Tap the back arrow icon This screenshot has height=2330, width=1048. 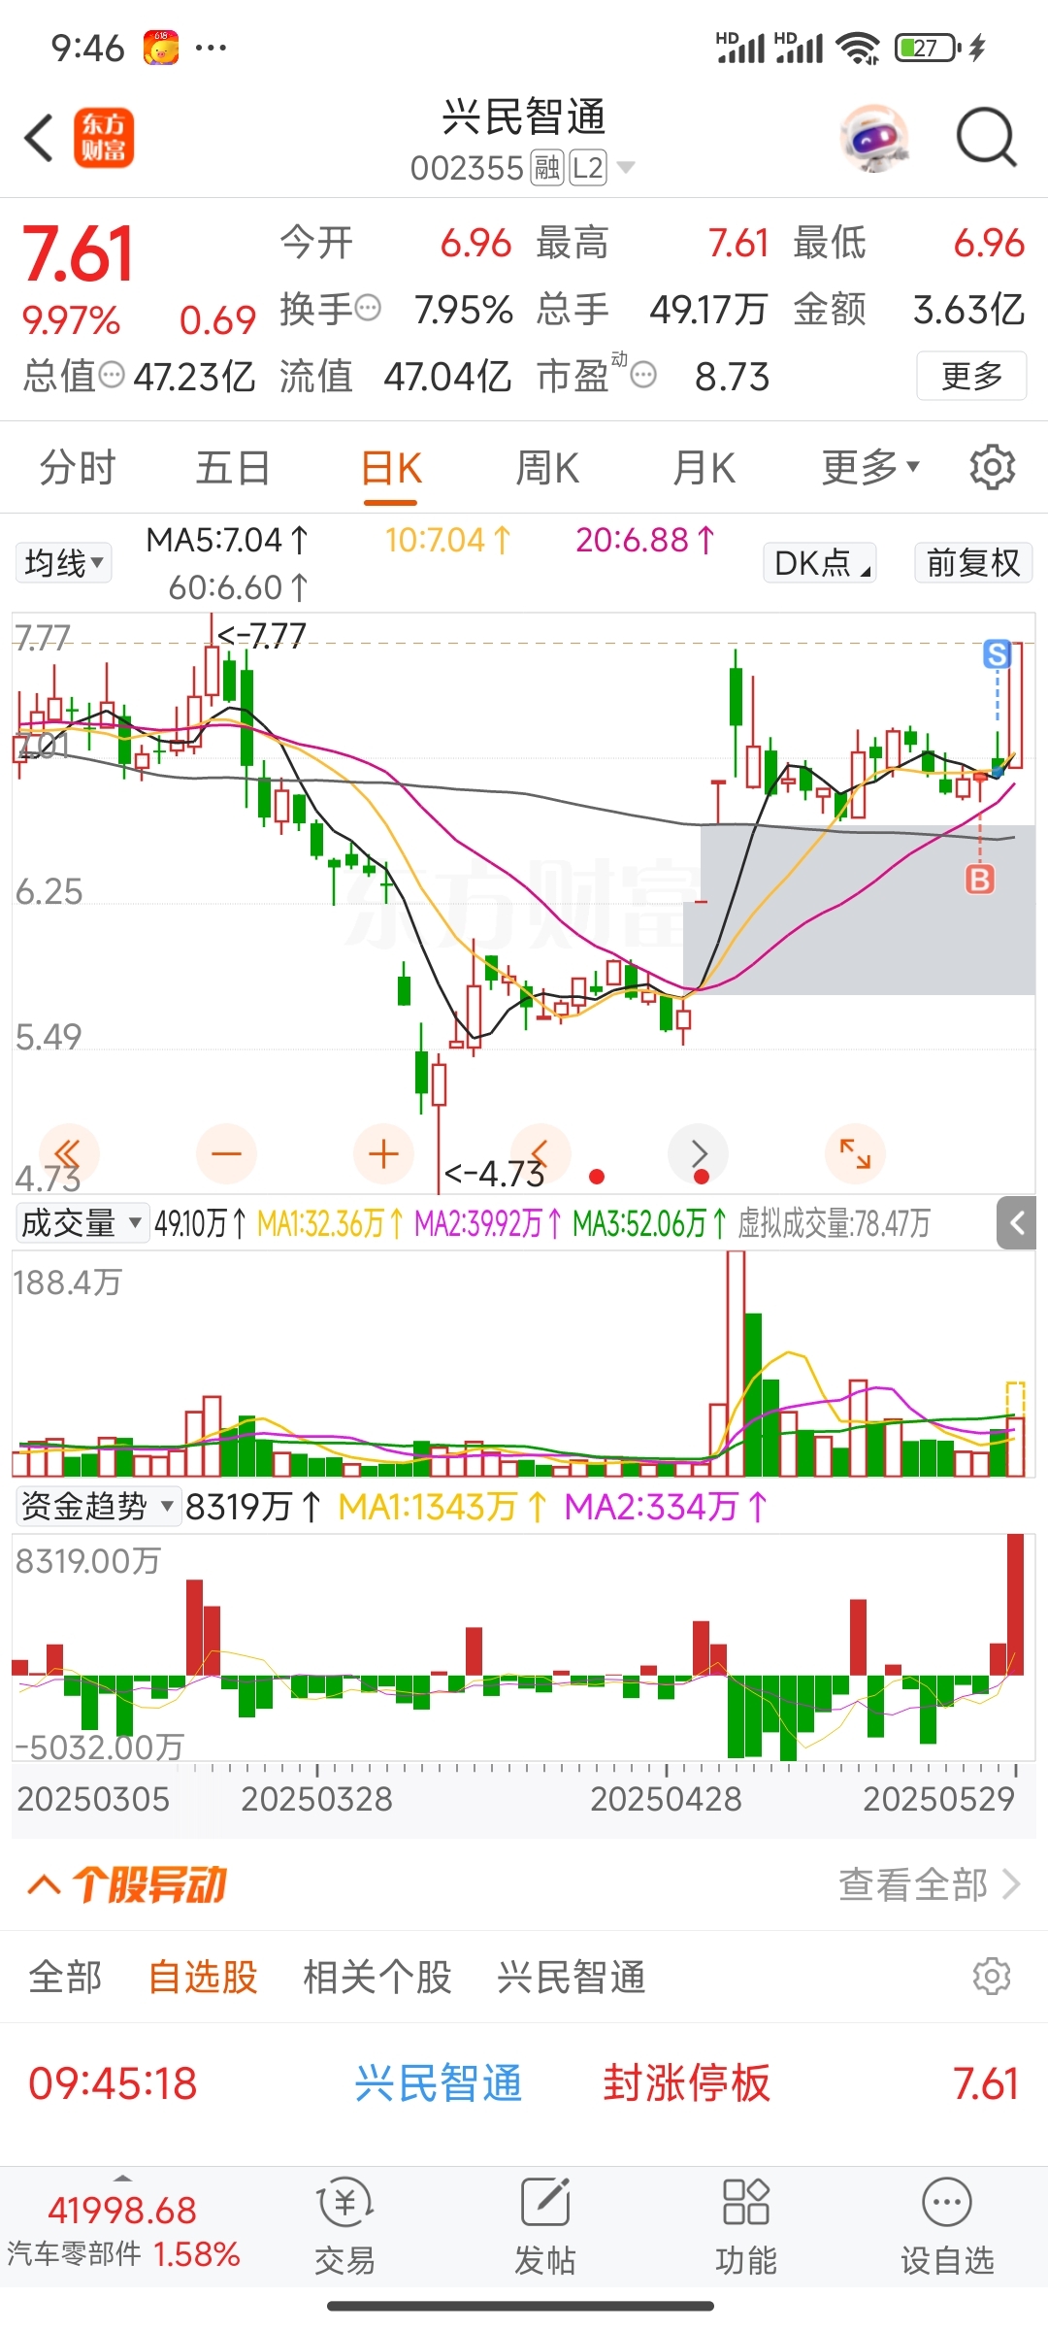39,138
